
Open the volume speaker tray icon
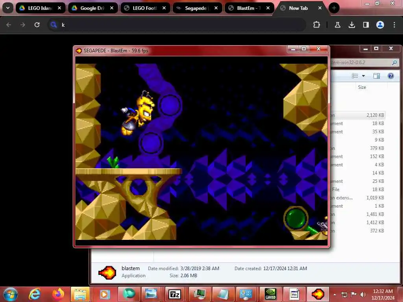tap(363, 295)
